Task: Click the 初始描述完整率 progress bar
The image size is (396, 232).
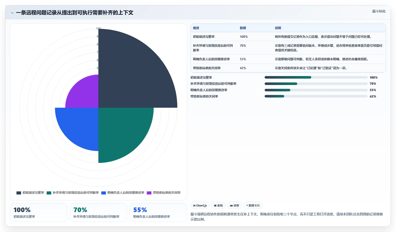Action: click(x=316, y=77)
